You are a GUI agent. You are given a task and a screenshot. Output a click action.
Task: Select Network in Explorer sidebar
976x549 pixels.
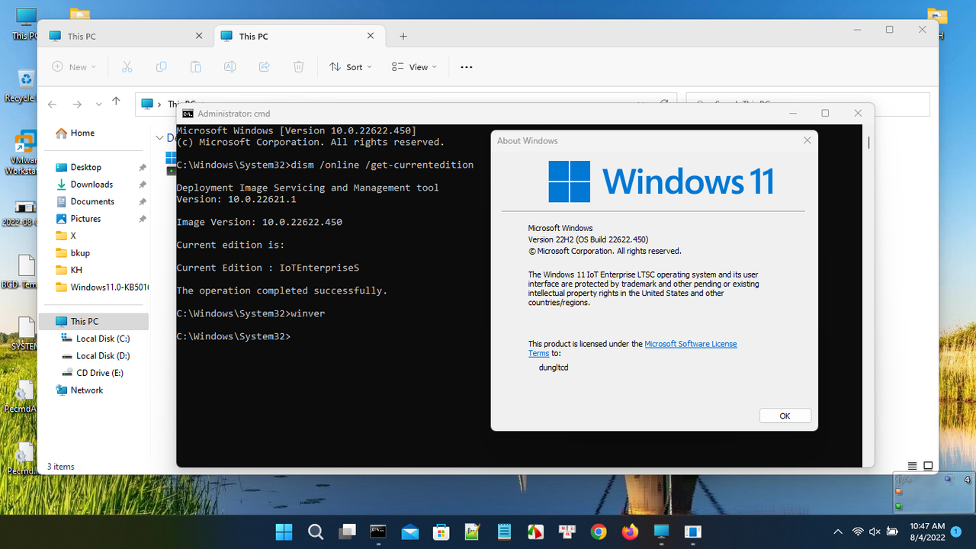(87, 390)
